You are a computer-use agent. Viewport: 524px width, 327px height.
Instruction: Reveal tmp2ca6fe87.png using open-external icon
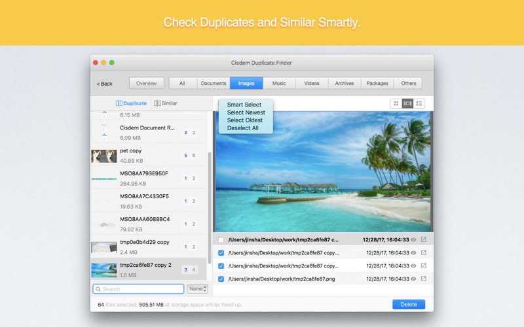pos(424,279)
